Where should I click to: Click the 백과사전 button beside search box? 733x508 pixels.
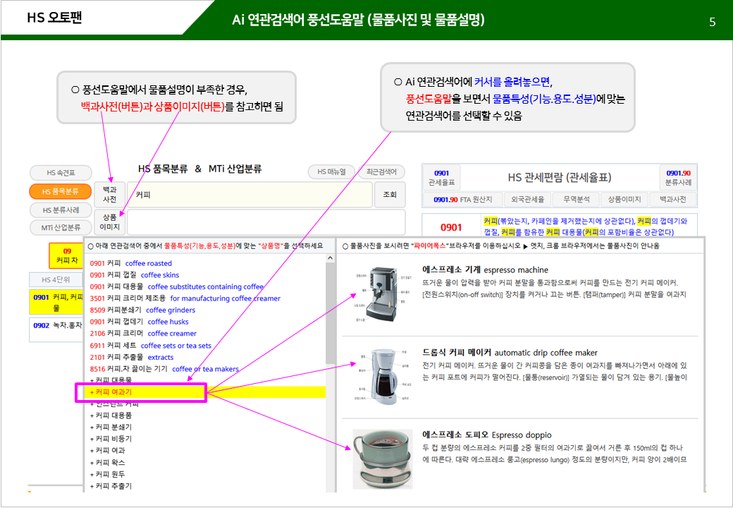click(109, 195)
